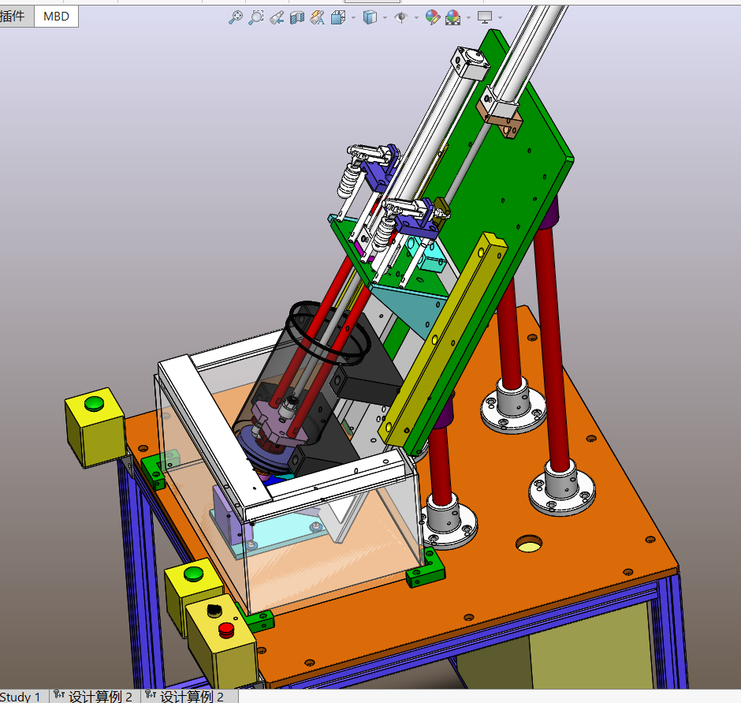Select the Zoom to Area tool
The image size is (741, 703).
pos(256,17)
